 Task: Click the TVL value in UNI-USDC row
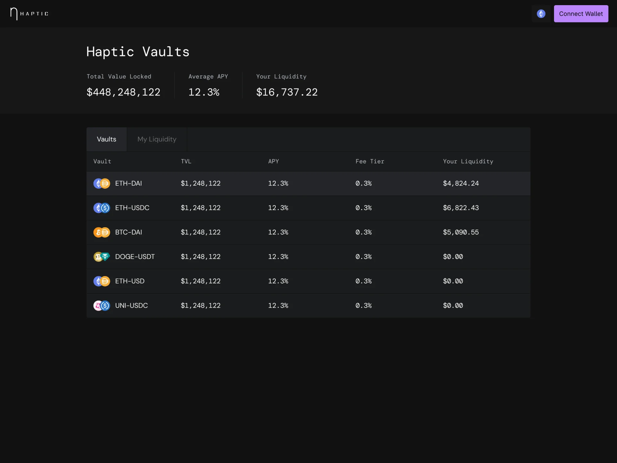pyautogui.click(x=201, y=305)
